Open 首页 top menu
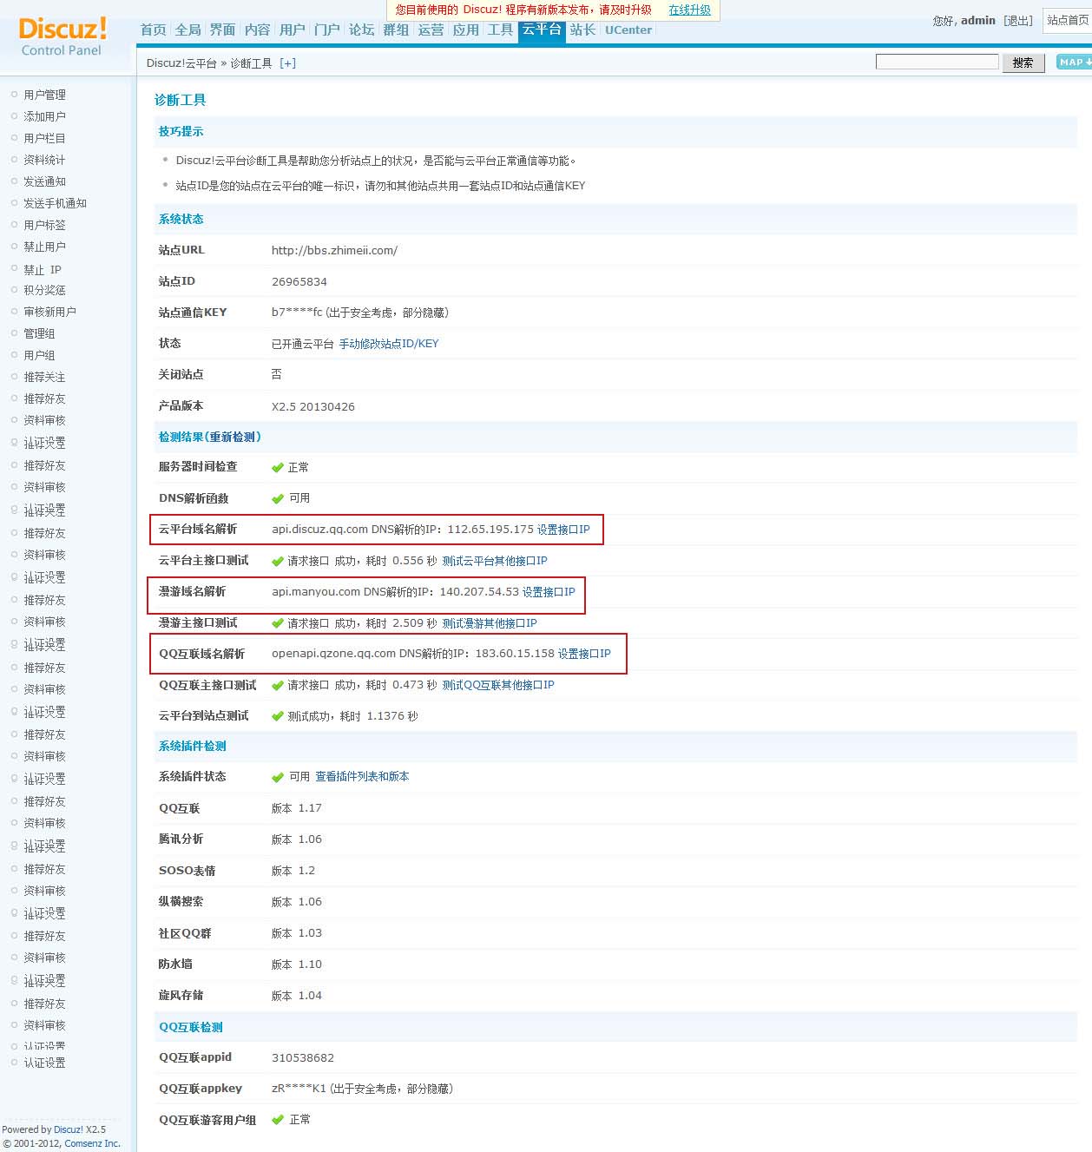Image resolution: width=1092 pixels, height=1152 pixels. (x=154, y=30)
